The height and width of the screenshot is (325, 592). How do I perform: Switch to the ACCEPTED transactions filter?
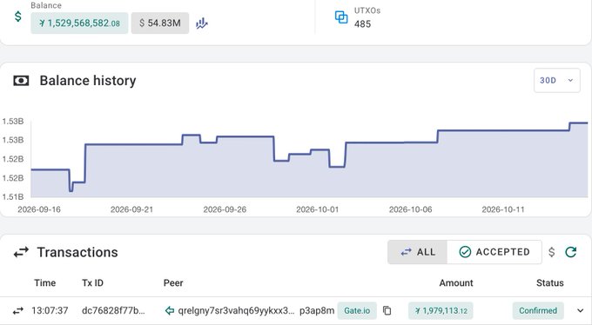pos(494,252)
